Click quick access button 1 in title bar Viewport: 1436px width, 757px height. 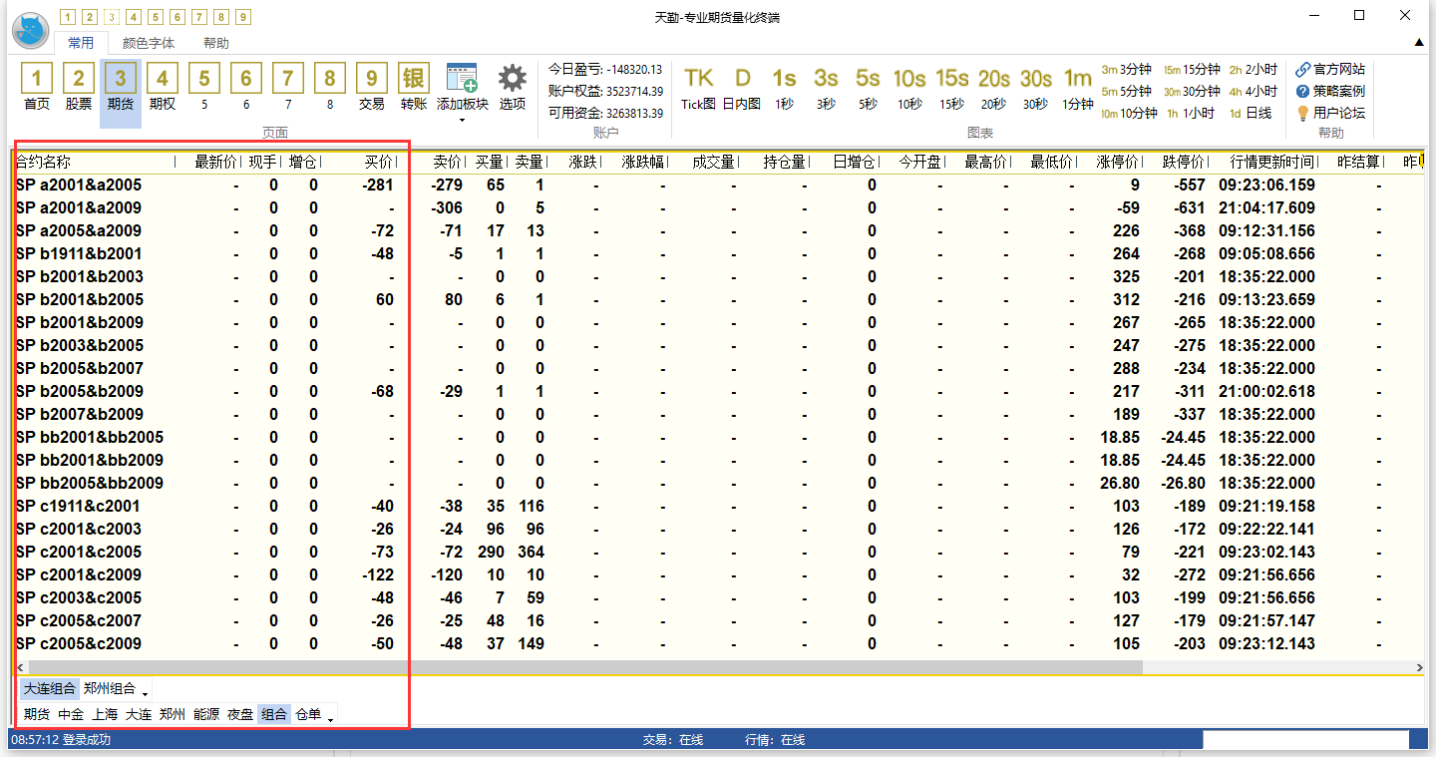67,17
